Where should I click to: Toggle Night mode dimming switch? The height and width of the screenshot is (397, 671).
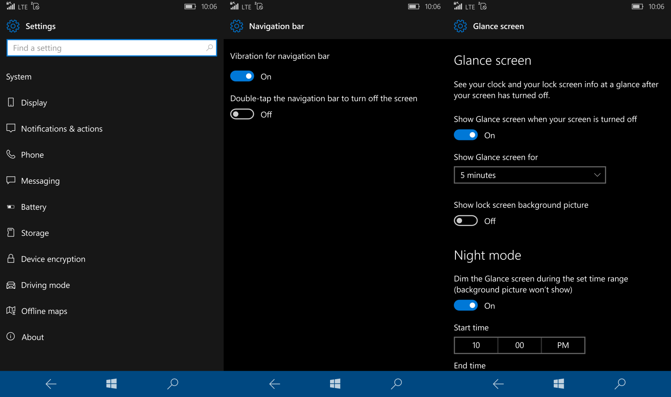click(466, 306)
